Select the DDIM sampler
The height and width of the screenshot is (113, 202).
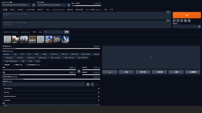click(22, 61)
